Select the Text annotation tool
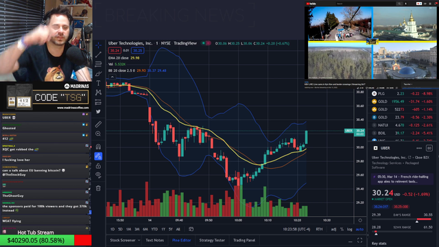The width and height of the screenshot is (439, 247). coord(98,83)
